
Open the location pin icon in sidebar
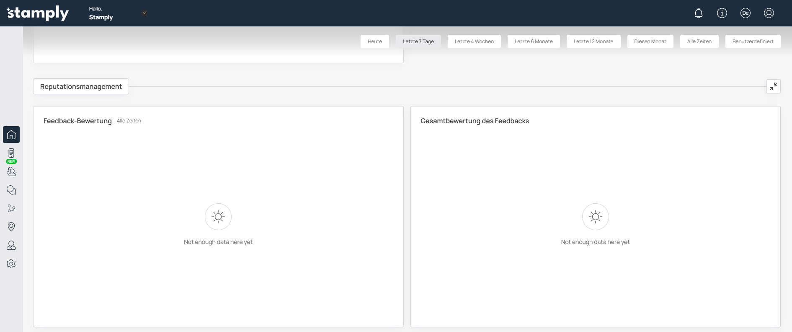pos(11,227)
